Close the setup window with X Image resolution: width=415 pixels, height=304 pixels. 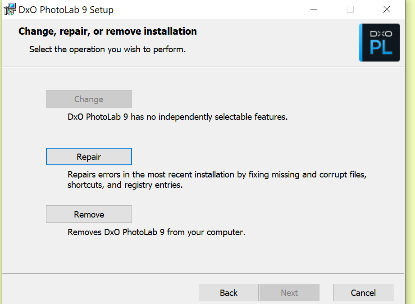[x=387, y=9]
